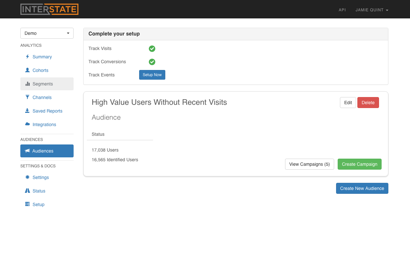Click the Saved Reports download icon
The image size is (410, 267).
pyautogui.click(x=27, y=111)
